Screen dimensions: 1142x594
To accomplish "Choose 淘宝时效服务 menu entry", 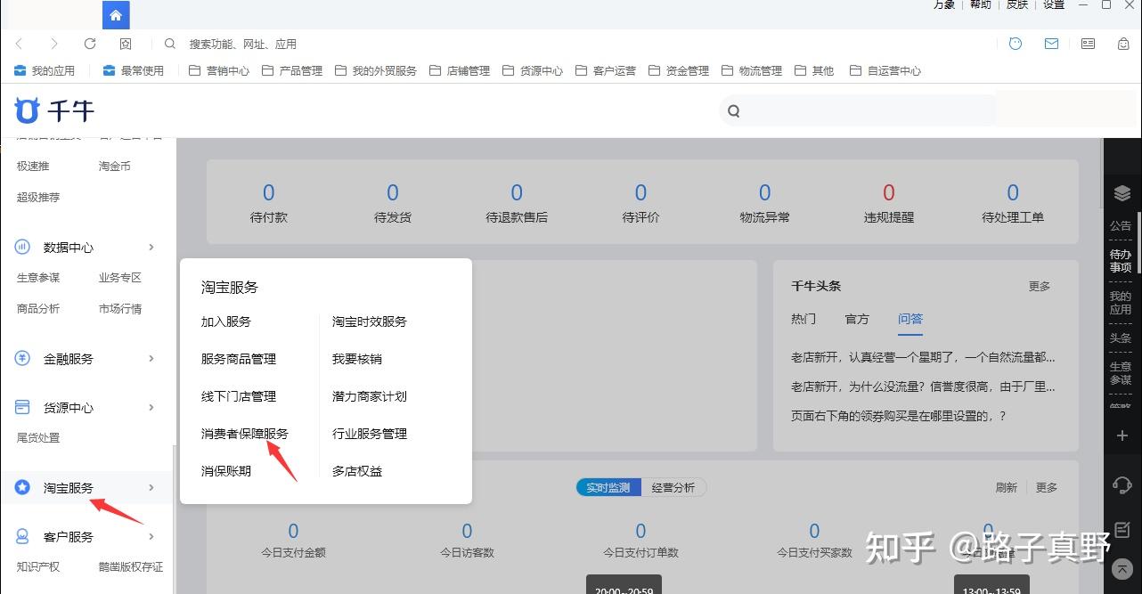I will pyautogui.click(x=370, y=321).
